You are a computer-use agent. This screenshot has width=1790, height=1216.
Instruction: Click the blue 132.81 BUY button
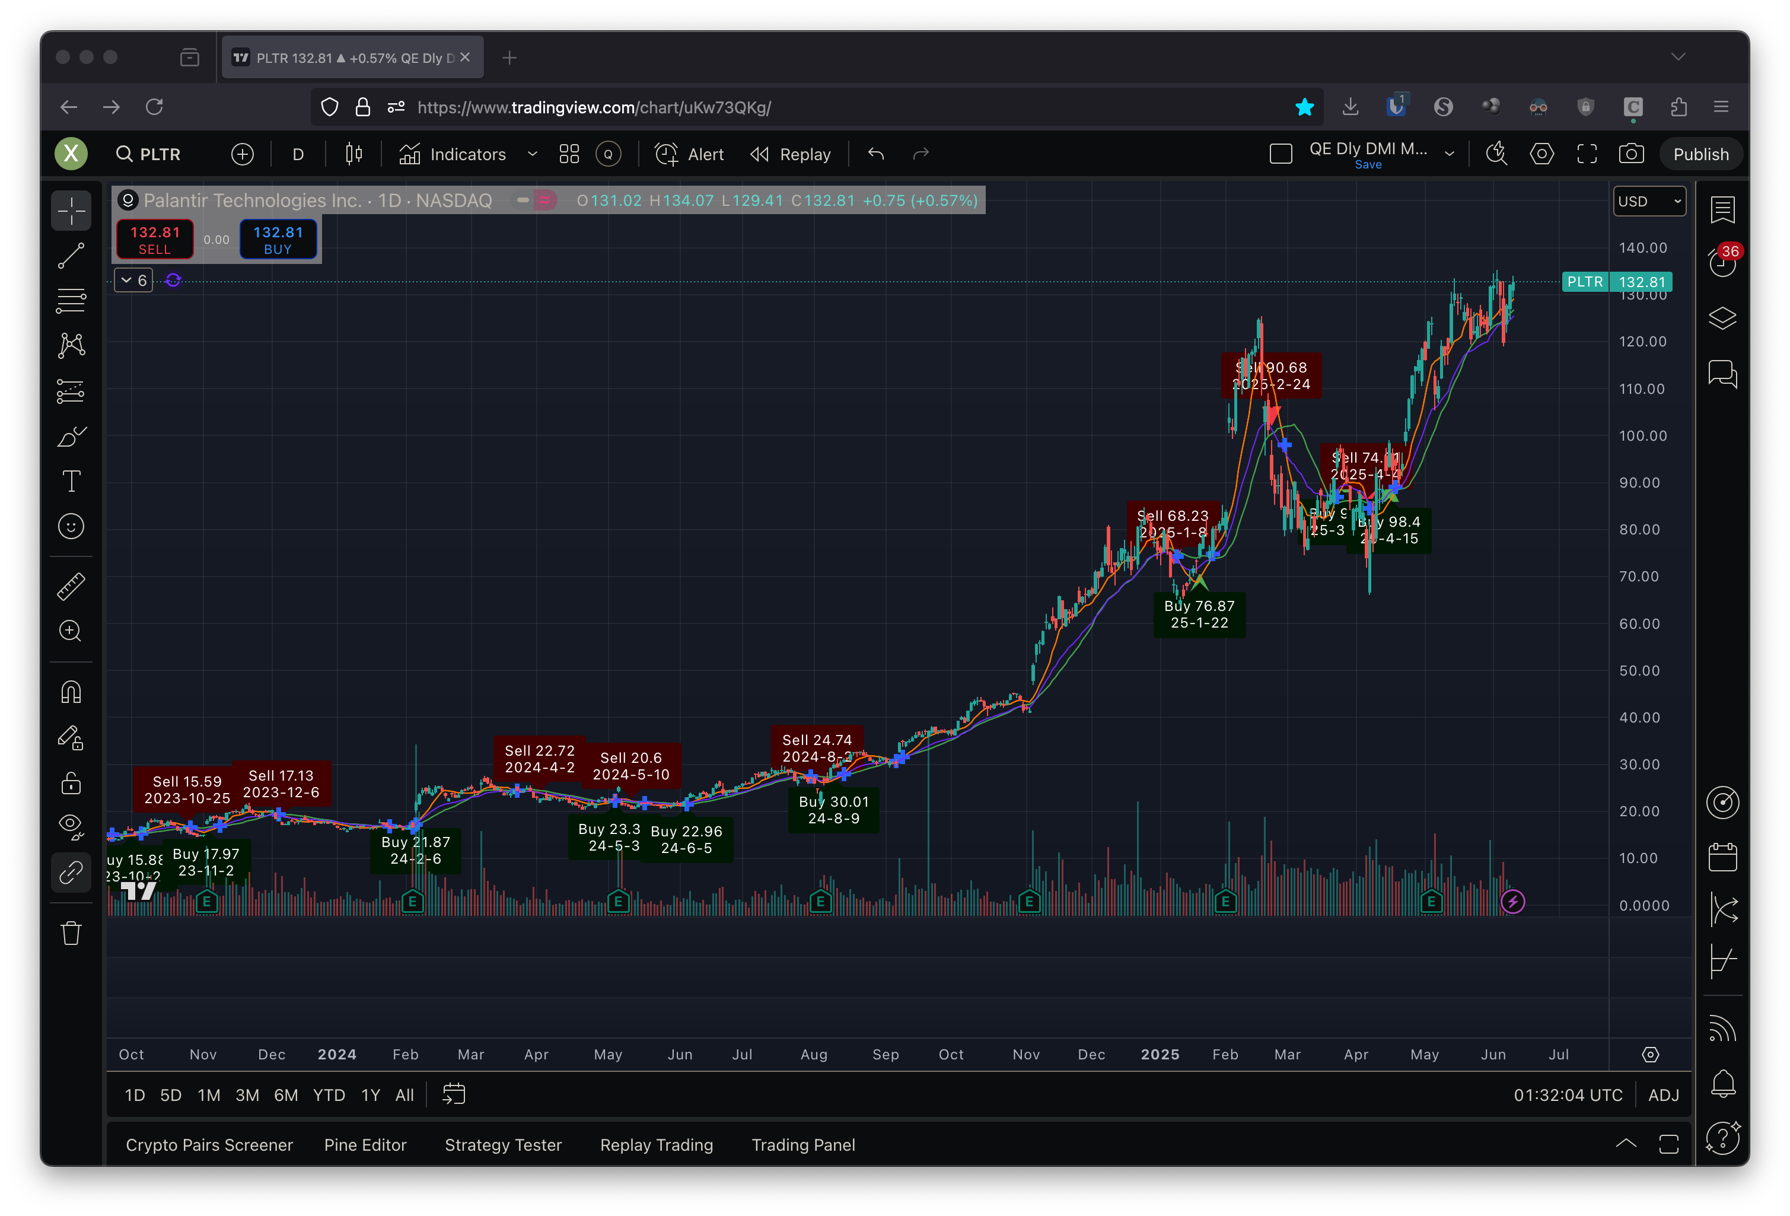pos(278,240)
